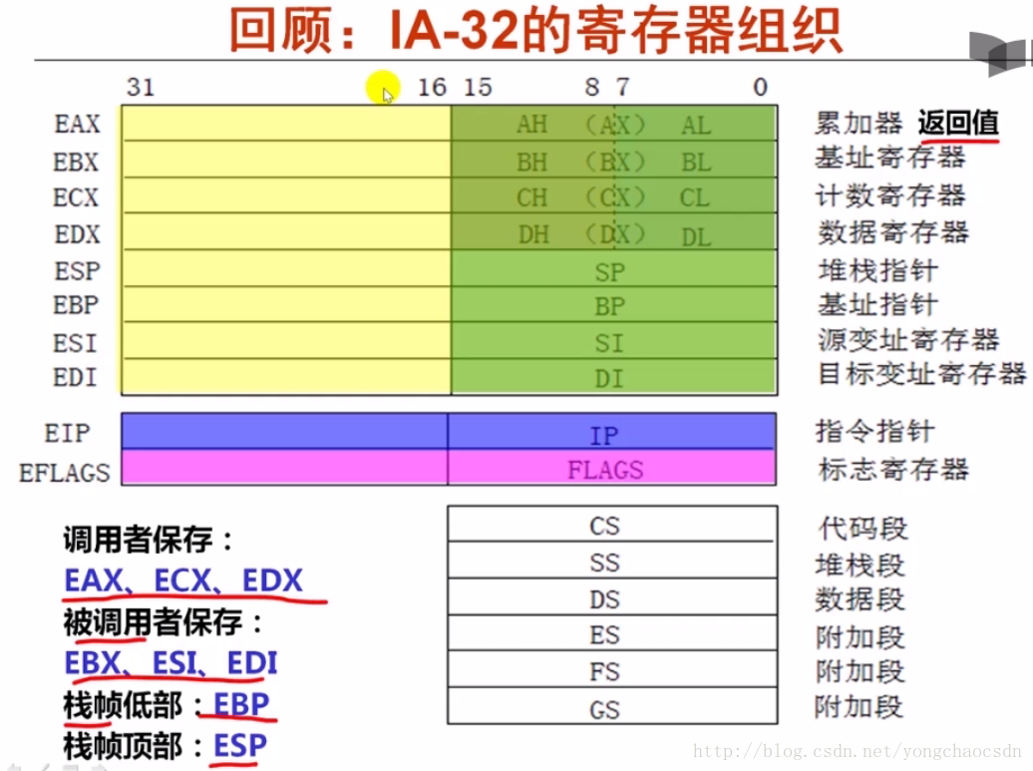The height and width of the screenshot is (771, 1033).
Task: Click the DS segment register box
Action: click(610, 598)
